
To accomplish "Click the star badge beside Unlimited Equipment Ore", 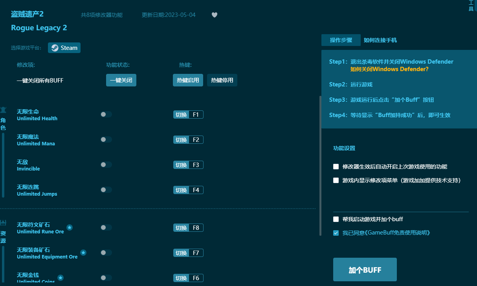I will [83, 253].
